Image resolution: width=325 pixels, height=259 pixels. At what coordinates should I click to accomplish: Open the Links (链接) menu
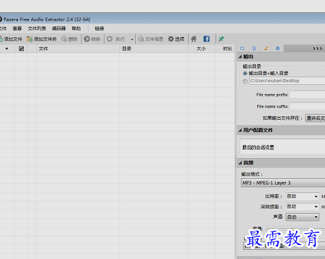click(100, 28)
